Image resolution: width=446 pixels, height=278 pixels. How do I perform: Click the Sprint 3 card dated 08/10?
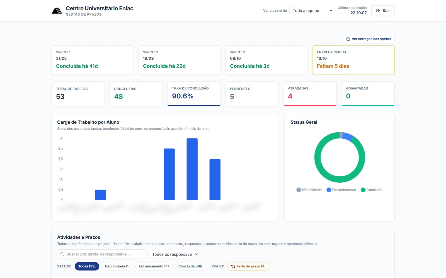(x=266, y=60)
